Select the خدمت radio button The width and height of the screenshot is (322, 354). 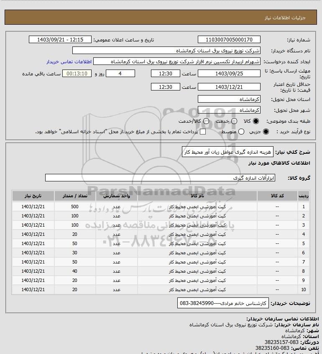[234, 121]
